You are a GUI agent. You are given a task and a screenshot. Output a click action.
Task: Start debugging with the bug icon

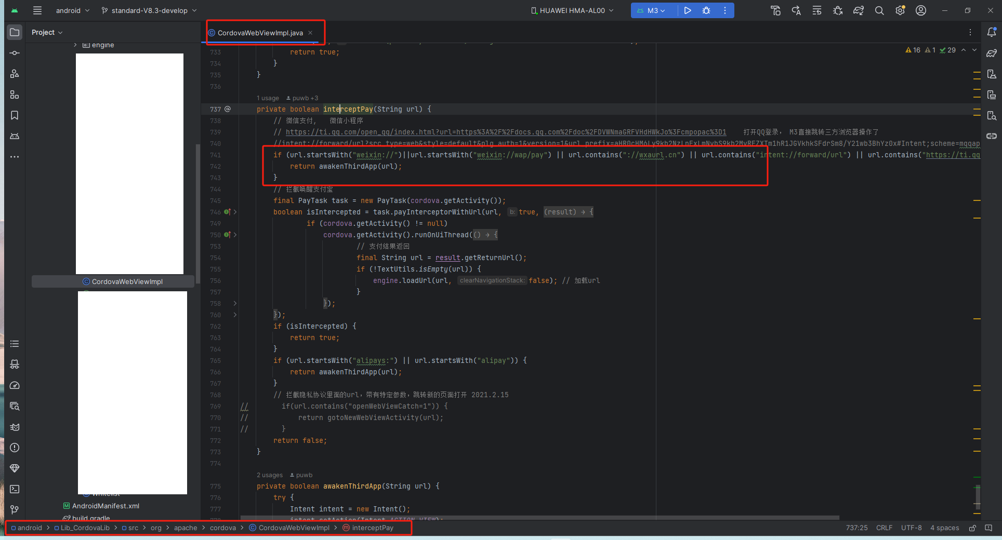(706, 10)
